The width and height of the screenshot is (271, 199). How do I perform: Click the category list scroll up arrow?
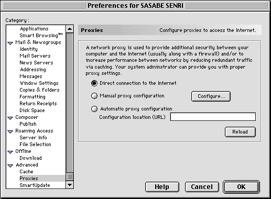70,29
